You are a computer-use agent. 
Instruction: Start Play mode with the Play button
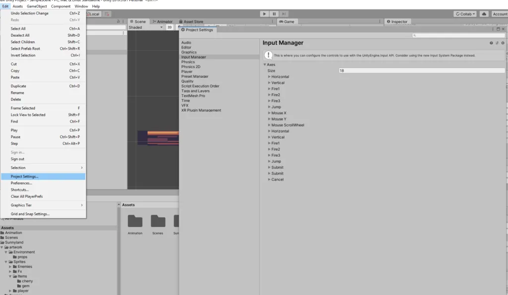264,14
